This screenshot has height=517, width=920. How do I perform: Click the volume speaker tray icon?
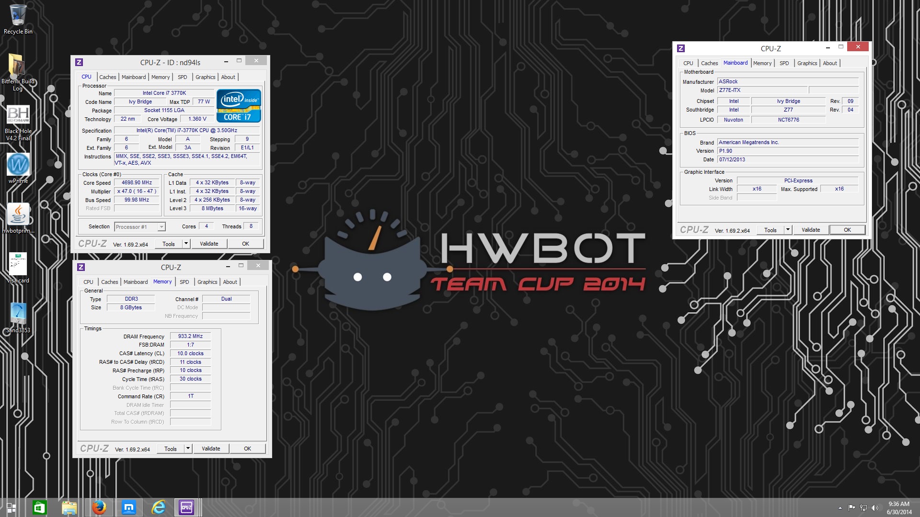coord(875,508)
